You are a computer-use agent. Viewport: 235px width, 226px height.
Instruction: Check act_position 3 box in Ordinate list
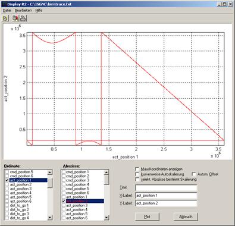[7, 189]
